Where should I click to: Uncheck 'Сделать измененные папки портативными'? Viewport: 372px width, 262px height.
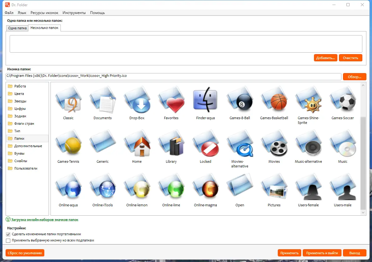point(8,234)
